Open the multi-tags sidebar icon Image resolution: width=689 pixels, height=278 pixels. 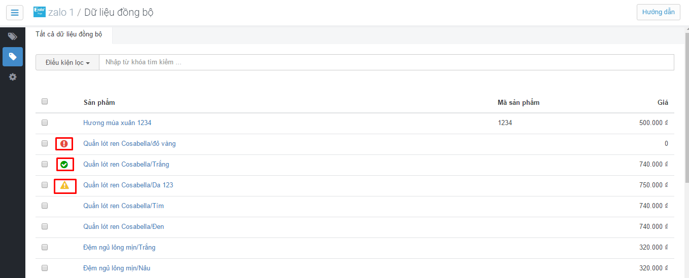pyautogui.click(x=13, y=36)
